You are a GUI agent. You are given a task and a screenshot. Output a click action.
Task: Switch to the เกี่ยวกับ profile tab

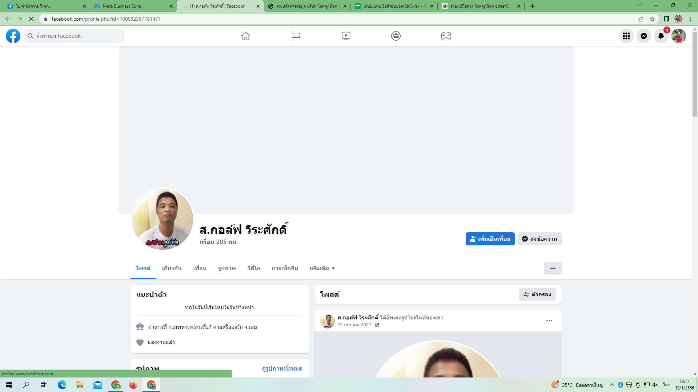(172, 268)
